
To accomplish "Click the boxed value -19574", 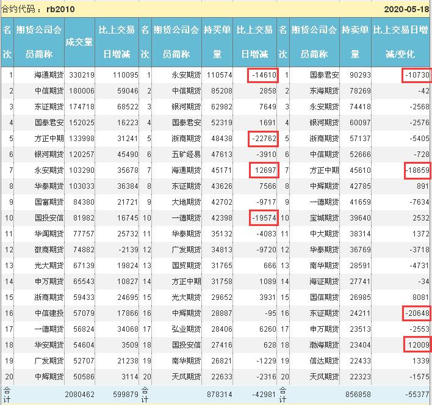I will 264,218.
